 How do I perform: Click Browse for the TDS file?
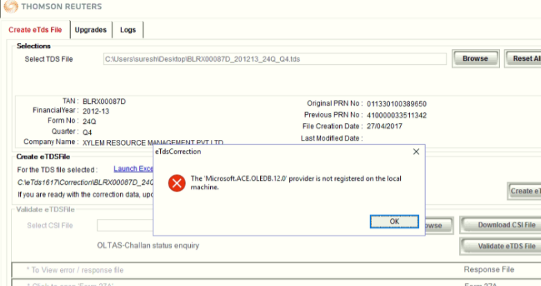475,59
